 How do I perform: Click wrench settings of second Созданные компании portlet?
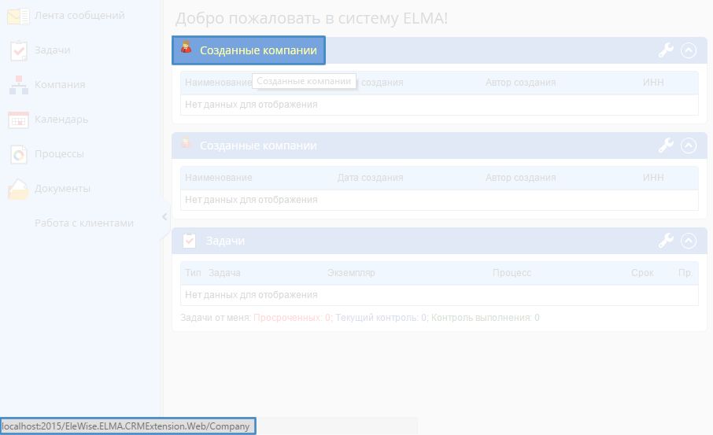tap(666, 146)
